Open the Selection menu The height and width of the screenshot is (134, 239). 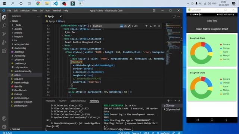(x=25, y=10)
